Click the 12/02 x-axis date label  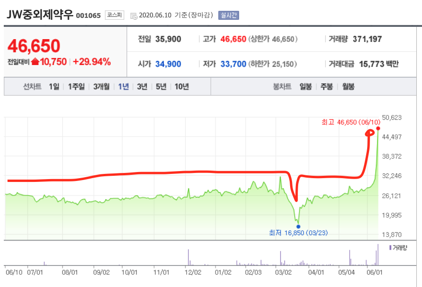(x=193, y=272)
